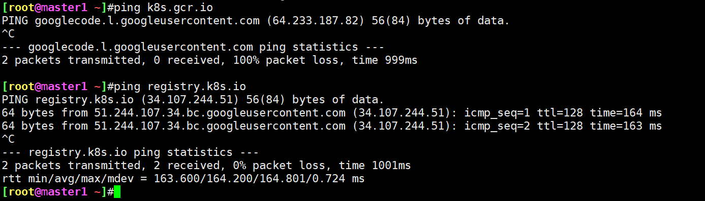This screenshot has width=705, height=201.
Task: Click 'registry.k8s.io ping statistics' header
Action: [x=131, y=152]
